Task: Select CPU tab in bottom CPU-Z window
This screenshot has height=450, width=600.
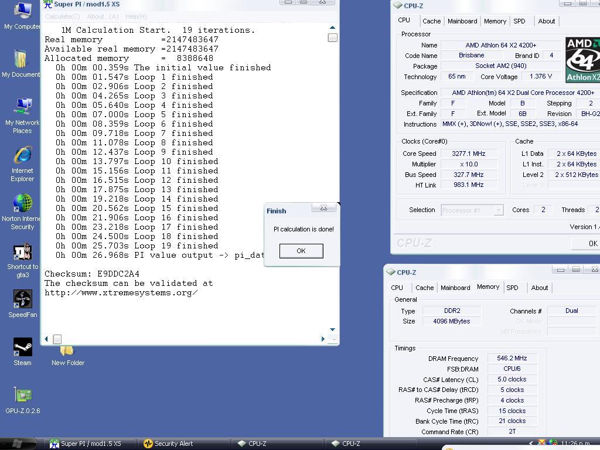Action: coord(397,288)
